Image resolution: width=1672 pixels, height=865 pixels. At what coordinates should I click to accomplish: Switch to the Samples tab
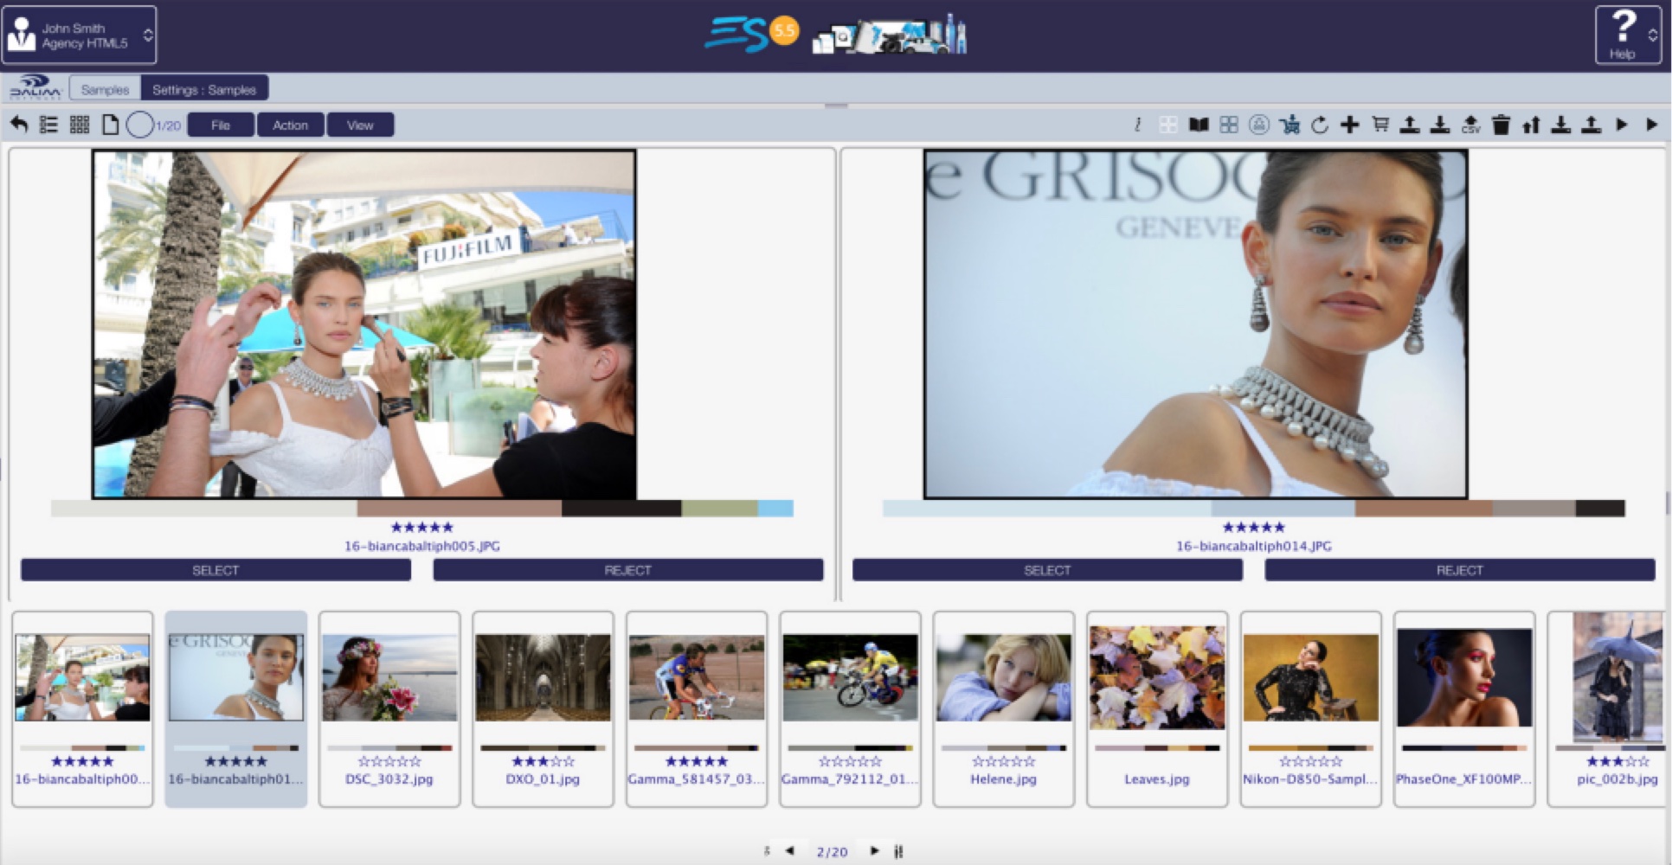click(105, 89)
